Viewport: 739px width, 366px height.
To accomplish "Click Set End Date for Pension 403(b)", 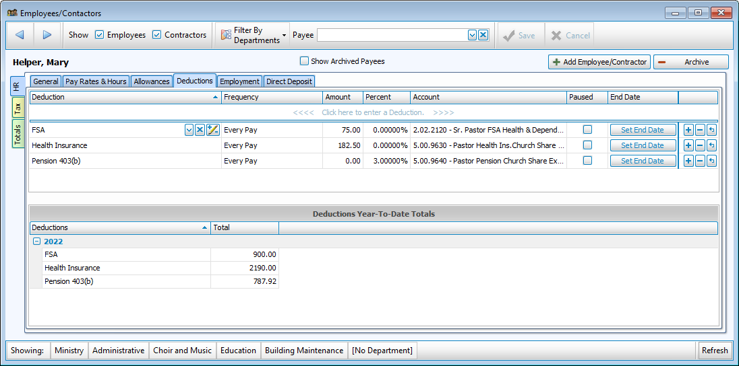I will [642, 161].
